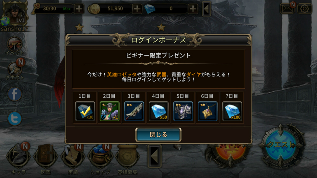The width and height of the screenshot is (317, 178).
Task: Click the 閉じる button
Action: pos(158,134)
